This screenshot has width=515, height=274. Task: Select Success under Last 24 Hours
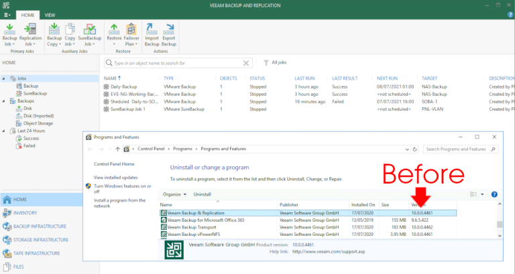tap(31, 139)
